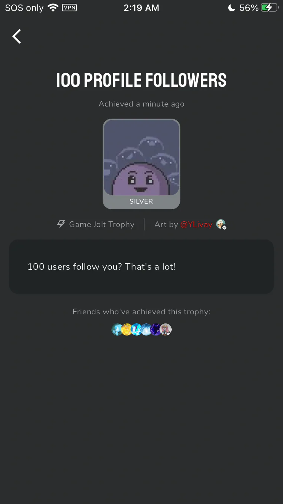This screenshot has width=283, height=504.
Task: Select the Game Jolt Trophy label
Action: coord(102,224)
